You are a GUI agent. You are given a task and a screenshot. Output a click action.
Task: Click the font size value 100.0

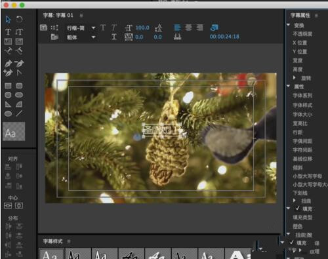coord(142,28)
